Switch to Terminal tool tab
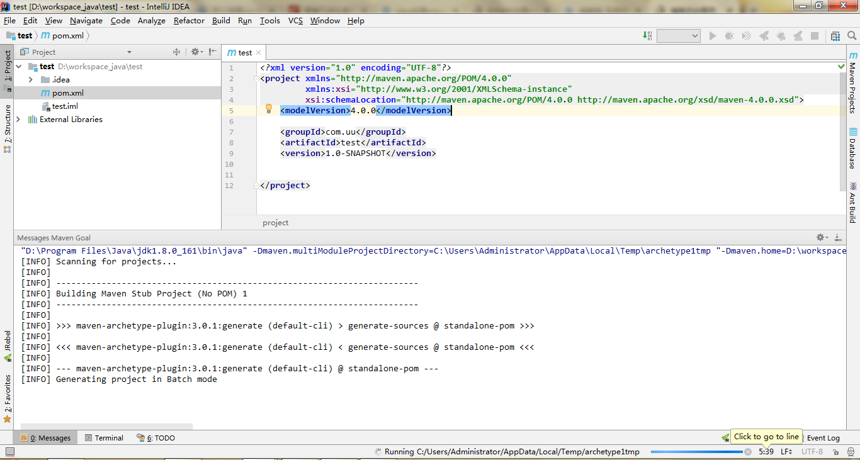860x460 pixels. 105,437
